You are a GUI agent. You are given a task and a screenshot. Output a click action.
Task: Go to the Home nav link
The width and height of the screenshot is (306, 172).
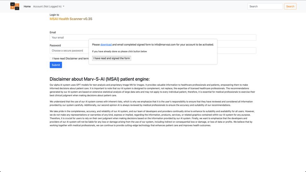click(x=27, y=6)
